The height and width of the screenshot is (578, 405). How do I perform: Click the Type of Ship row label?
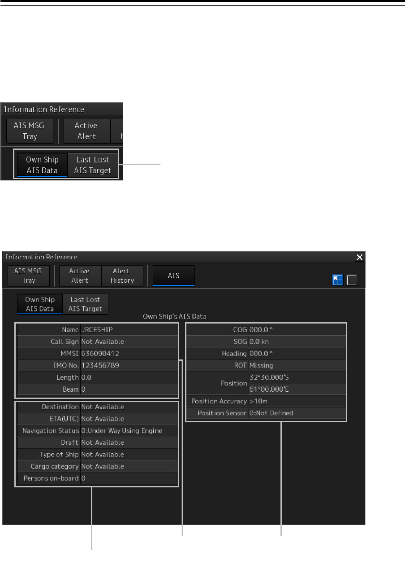60,455
